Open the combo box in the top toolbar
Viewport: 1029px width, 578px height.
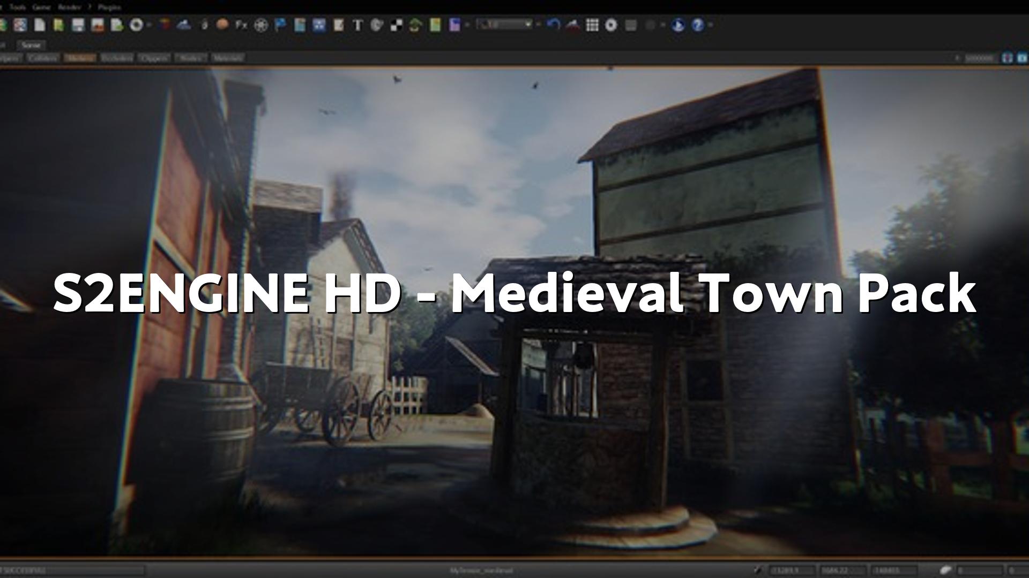click(x=504, y=25)
